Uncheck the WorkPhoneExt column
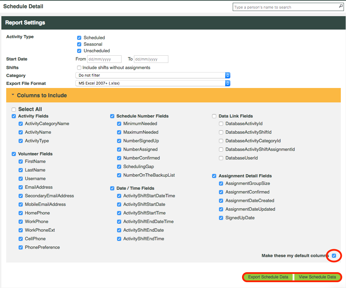The image size is (346, 288). 21,230
